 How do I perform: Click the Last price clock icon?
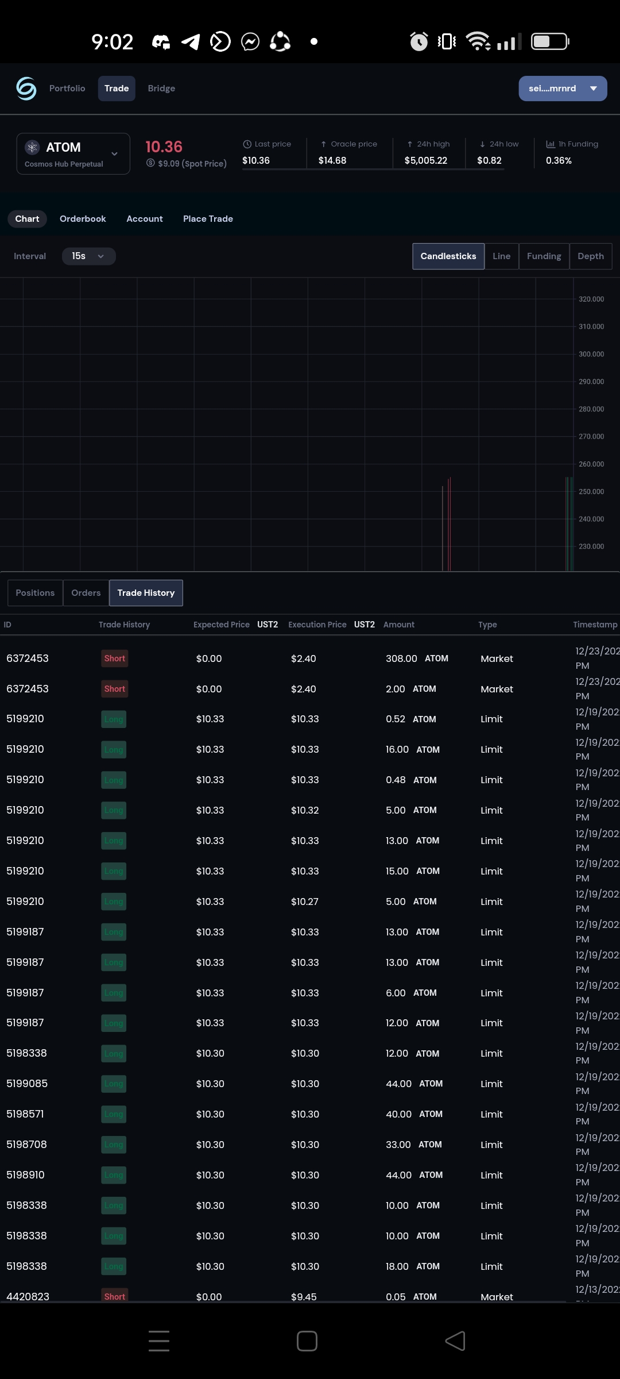[247, 144]
